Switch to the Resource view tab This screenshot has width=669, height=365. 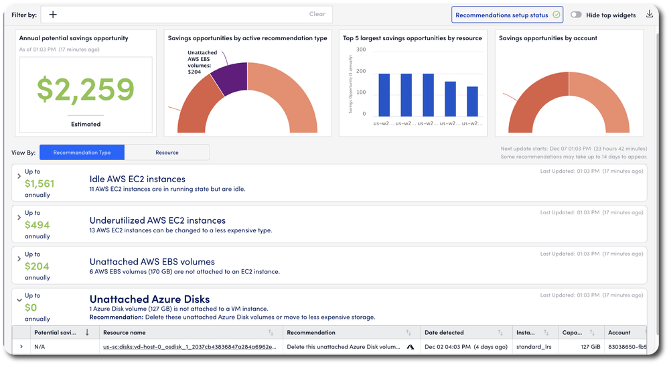(x=167, y=153)
